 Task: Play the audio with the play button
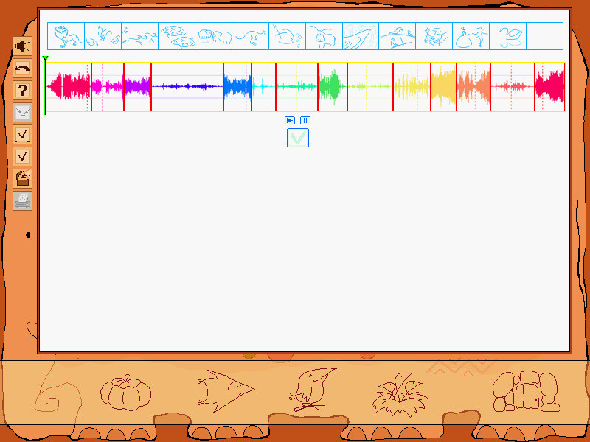(290, 120)
